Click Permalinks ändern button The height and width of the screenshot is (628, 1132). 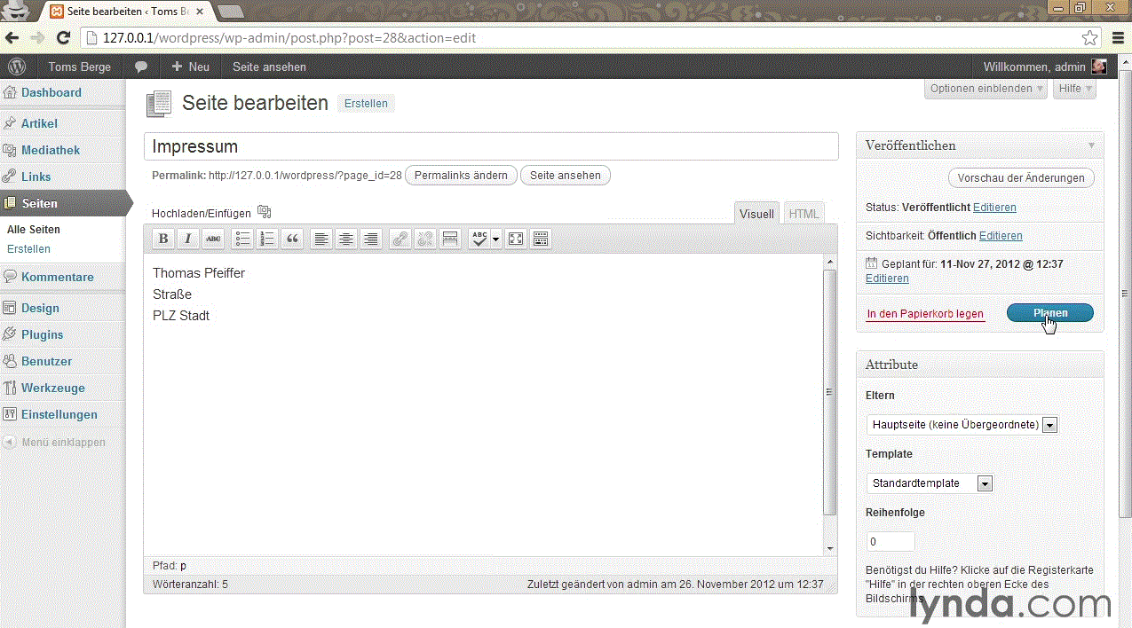[461, 176]
